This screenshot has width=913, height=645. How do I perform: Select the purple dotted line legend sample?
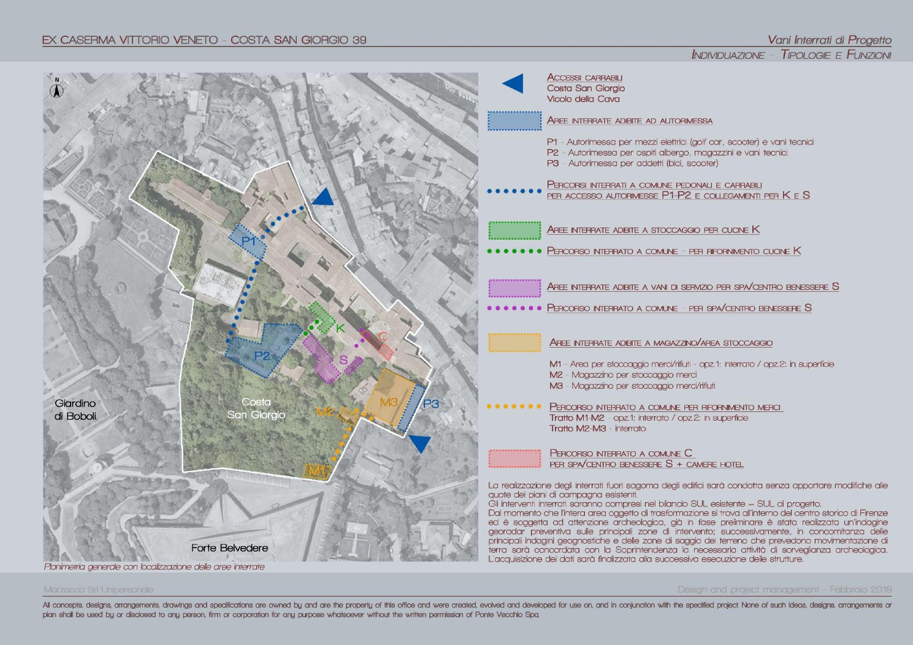tap(514, 308)
